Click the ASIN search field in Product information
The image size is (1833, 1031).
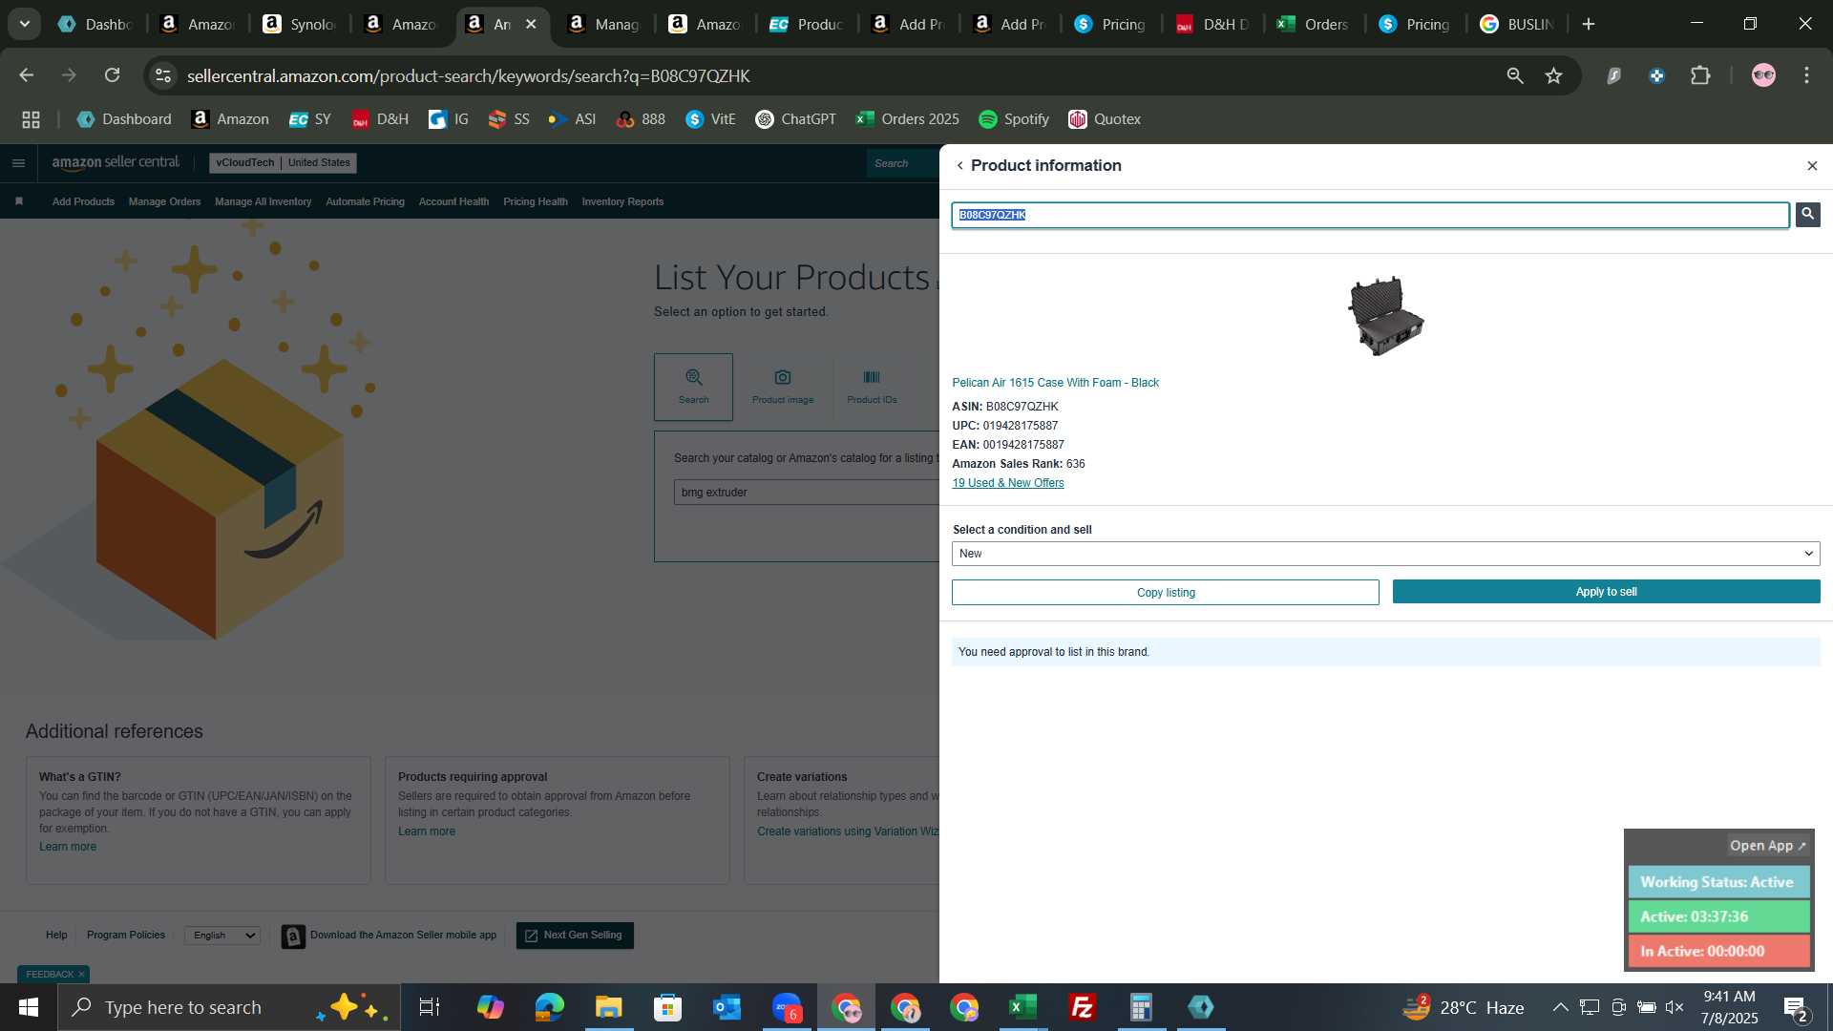point(1370,215)
